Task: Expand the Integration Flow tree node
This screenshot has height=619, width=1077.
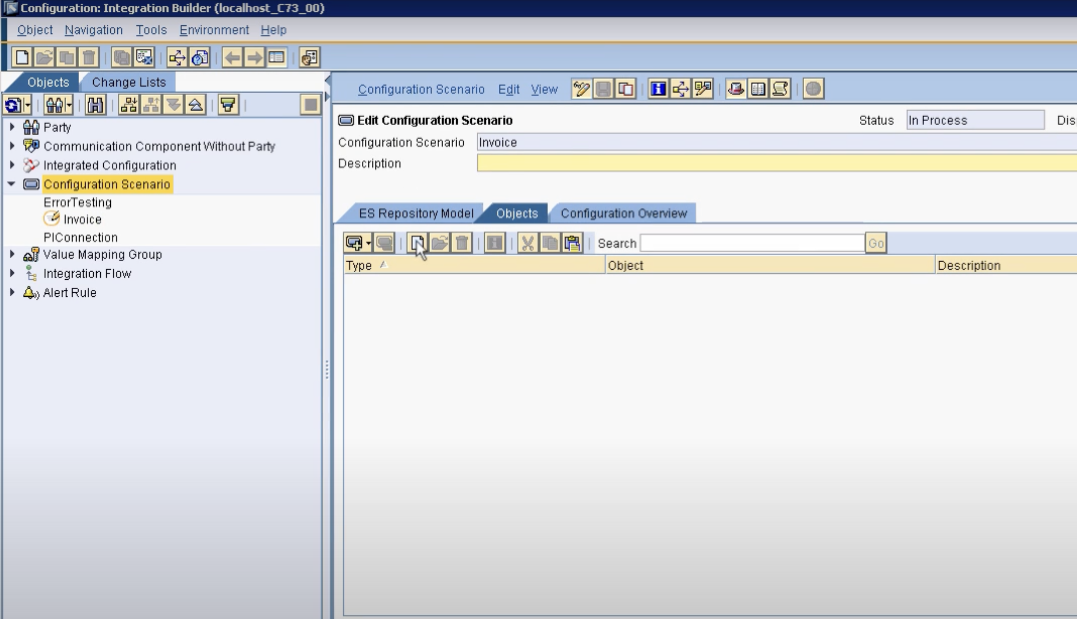Action: pyautogui.click(x=12, y=273)
